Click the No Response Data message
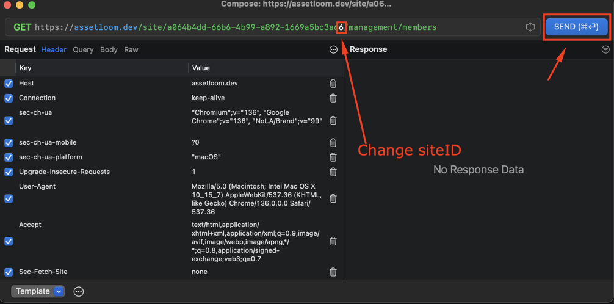614x304 pixels. coord(479,170)
